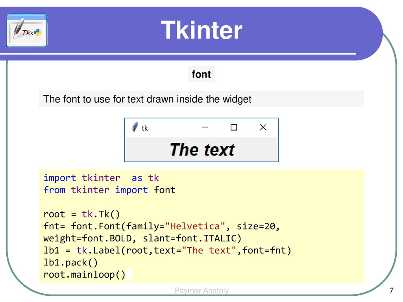
Task: Click the 'Peymer Anatoly' footer text
Action: click(x=201, y=291)
